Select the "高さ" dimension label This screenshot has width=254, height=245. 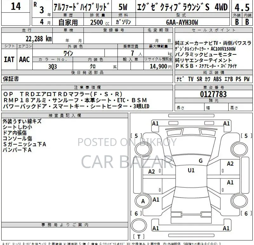point(234,108)
